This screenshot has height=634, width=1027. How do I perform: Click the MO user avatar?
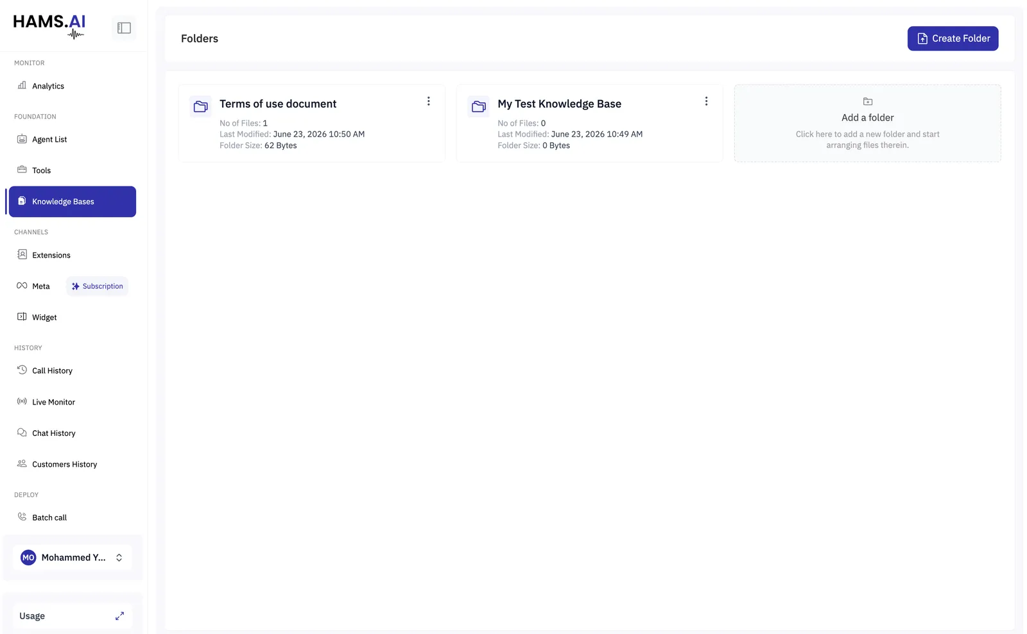click(x=28, y=558)
